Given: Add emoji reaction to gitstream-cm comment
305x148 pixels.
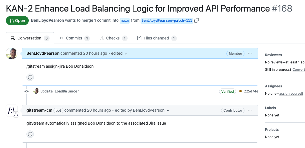Looking at the screenshot, I should pyautogui.click(x=30, y=134).
